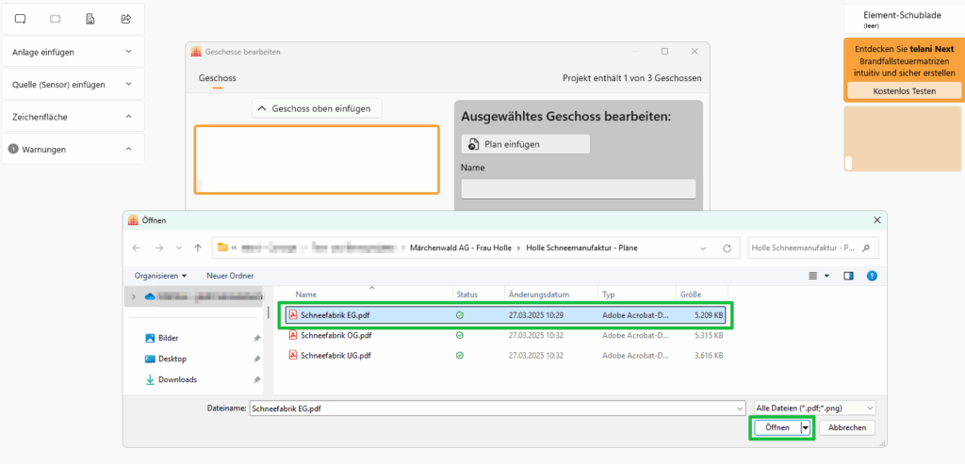The height and width of the screenshot is (464, 965).
Task: Select Schneefabrik OG.pdf in the file list
Action: point(335,335)
